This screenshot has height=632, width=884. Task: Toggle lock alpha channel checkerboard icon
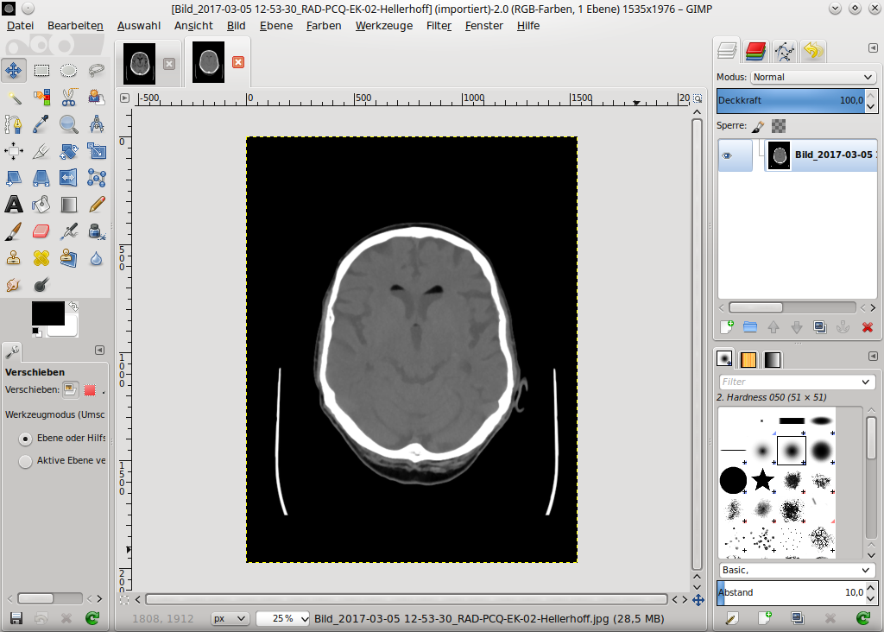pyautogui.click(x=779, y=126)
